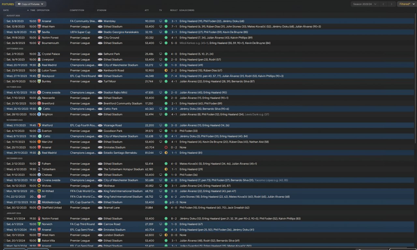The width and height of the screenshot is (417, 250).
Task: Click the Norwich club badge
Action: (39, 224)
